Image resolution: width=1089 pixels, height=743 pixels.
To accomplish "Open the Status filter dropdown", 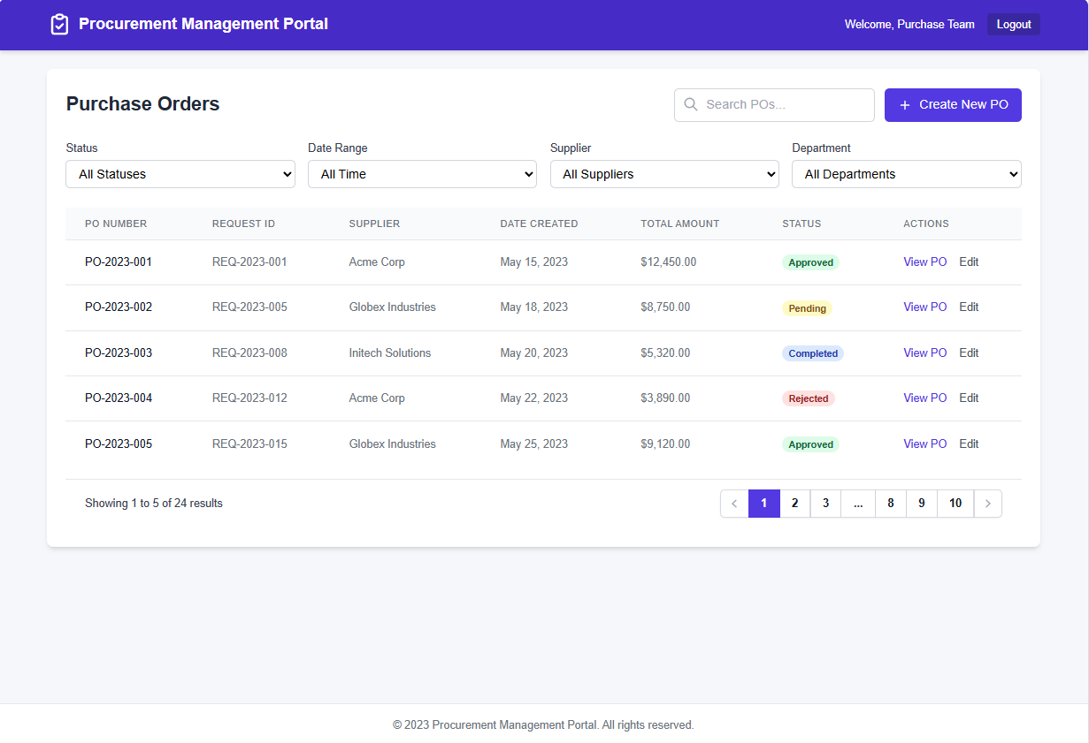I will pos(180,174).
